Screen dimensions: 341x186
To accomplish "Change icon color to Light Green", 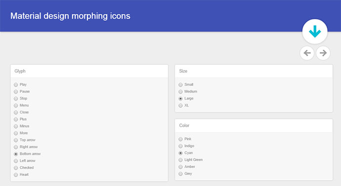I will 180,160.
